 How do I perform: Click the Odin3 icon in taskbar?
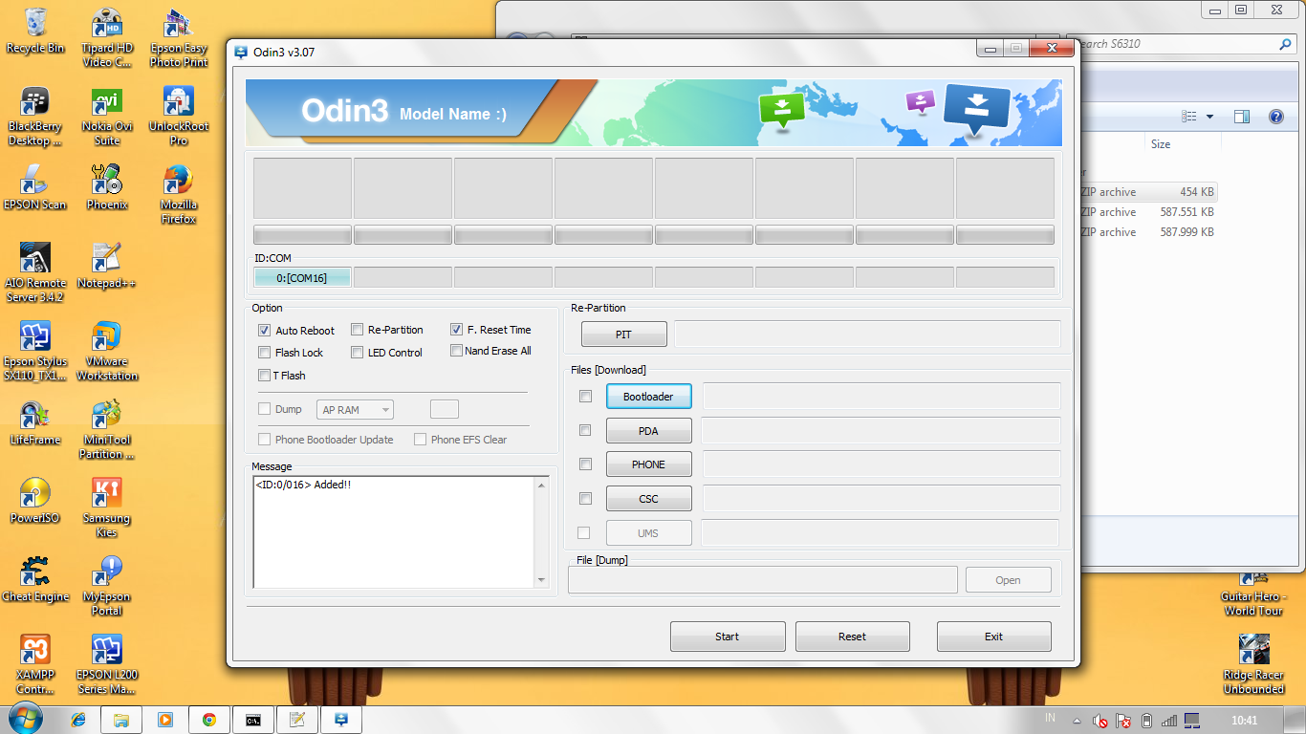point(340,720)
